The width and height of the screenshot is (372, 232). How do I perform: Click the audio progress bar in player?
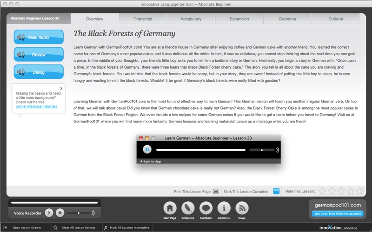pos(201,150)
